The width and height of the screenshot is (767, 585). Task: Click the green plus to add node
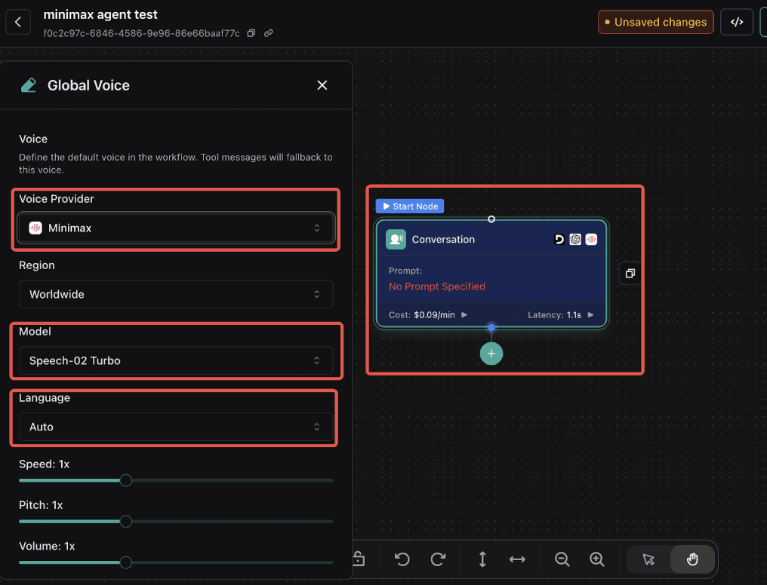(x=491, y=354)
